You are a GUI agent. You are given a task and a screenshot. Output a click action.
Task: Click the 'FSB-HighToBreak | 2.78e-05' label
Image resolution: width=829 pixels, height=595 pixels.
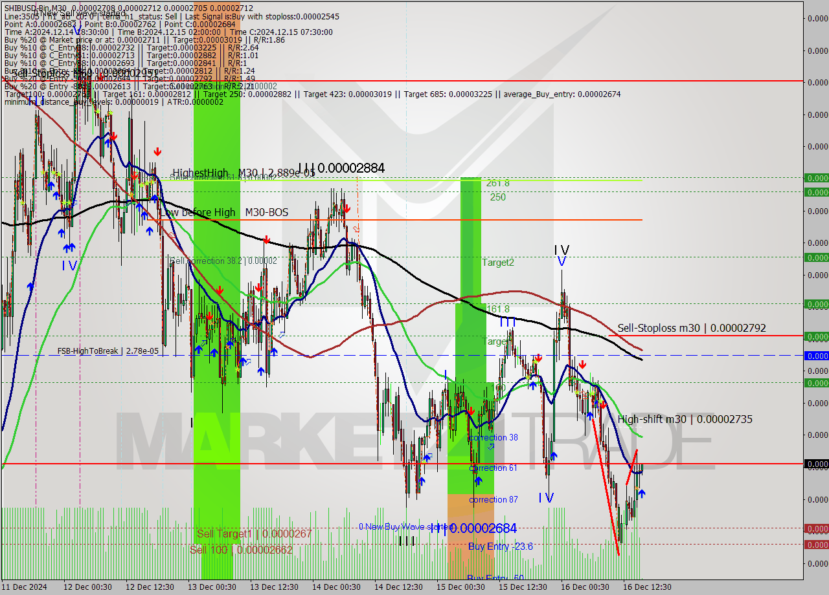pos(108,351)
